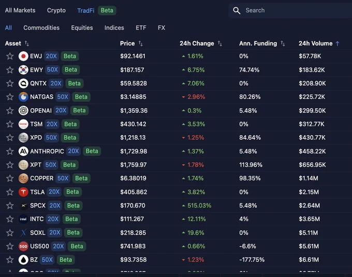Toggle favorite star for OPENAI
352x277 pixels.
(10, 110)
